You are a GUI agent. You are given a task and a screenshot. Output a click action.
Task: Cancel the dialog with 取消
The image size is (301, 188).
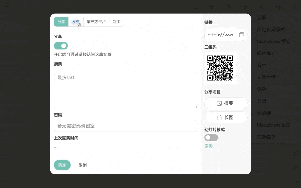pyautogui.click(x=82, y=165)
